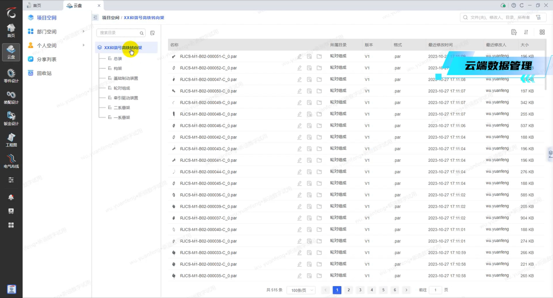Image resolution: width=553 pixels, height=298 pixels.
Task: Open 零件设计 module in left sidebar
Action: pyautogui.click(x=11, y=76)
